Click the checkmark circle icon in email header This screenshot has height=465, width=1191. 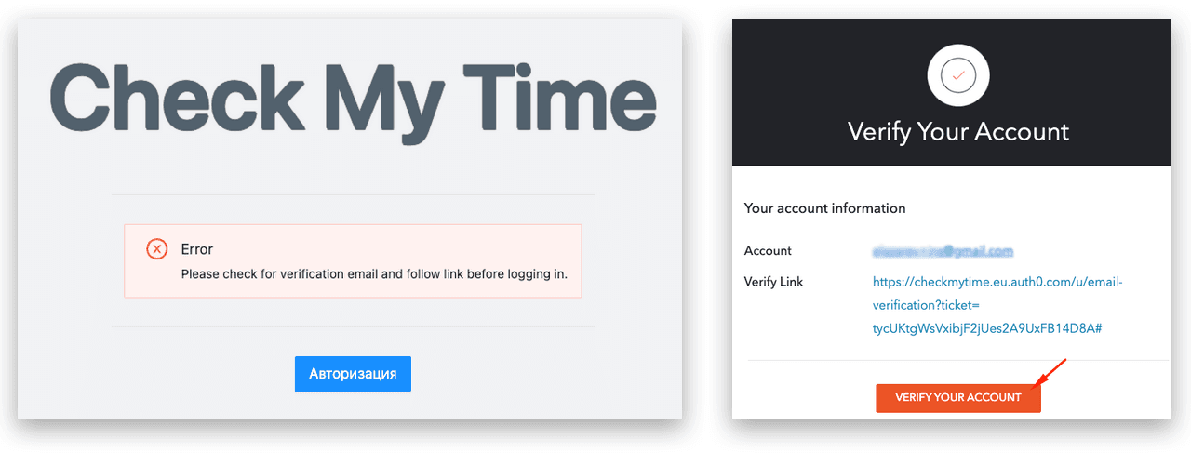pyautogui.click(x=958, y=75)
